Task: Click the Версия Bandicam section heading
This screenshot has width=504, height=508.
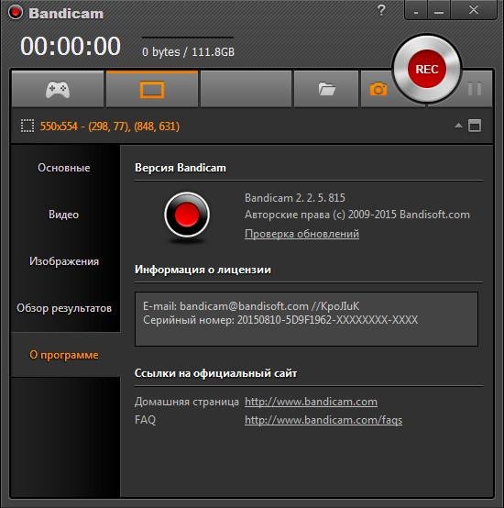Action: click(x=181, y=168)
